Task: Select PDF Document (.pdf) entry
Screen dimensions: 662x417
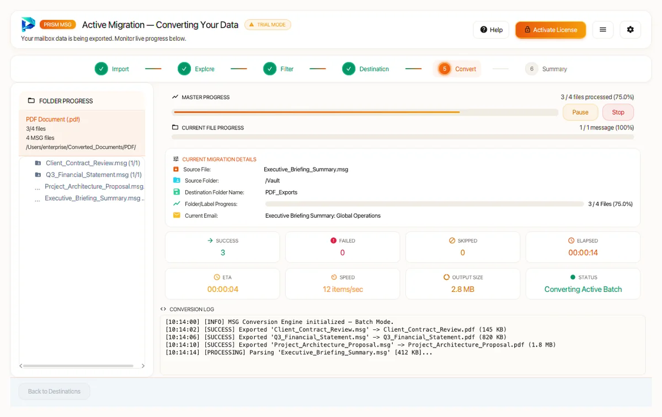Action: tap(82, 133)
